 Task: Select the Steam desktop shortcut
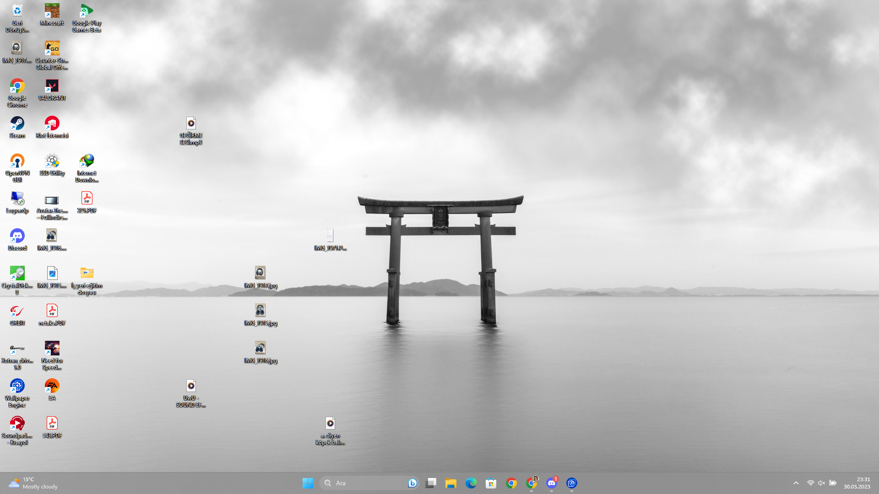(17, 124)
